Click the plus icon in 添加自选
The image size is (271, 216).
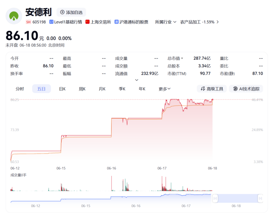[62, 12]
